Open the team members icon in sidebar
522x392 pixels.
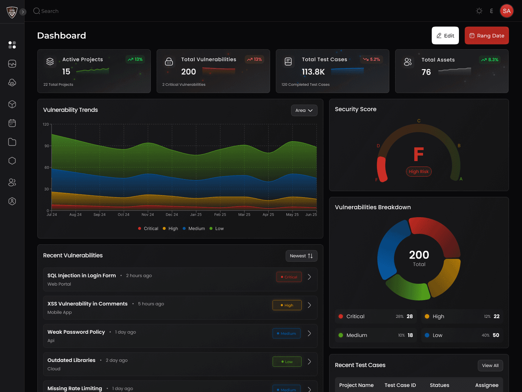[12, 182]
